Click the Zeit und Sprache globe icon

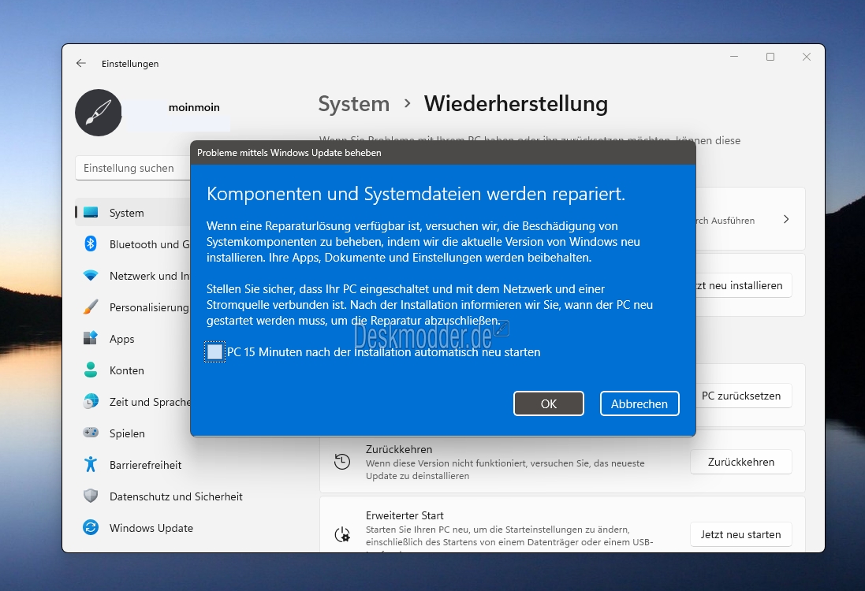[x=91, y=401]
